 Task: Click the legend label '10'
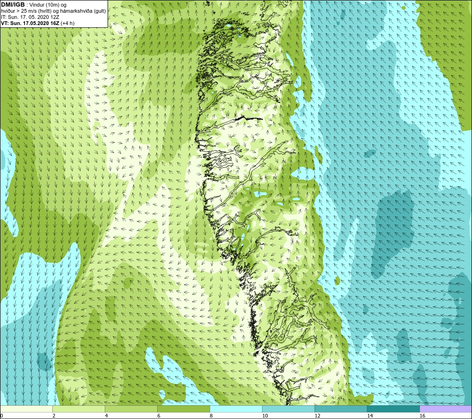(265, 416)
